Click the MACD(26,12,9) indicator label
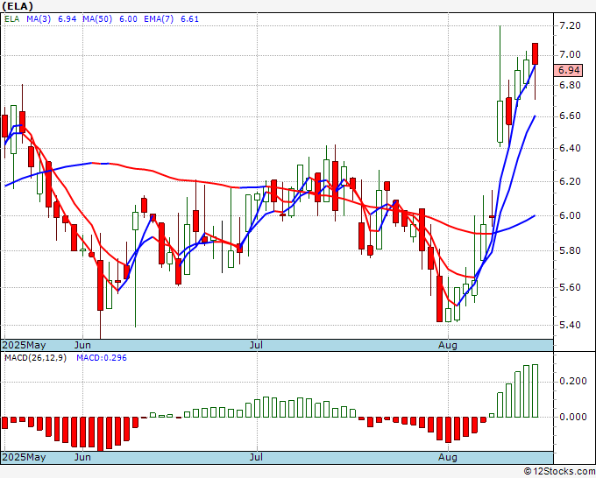The height and width of the screenshot is (478, 596). [x=35, y=358]
